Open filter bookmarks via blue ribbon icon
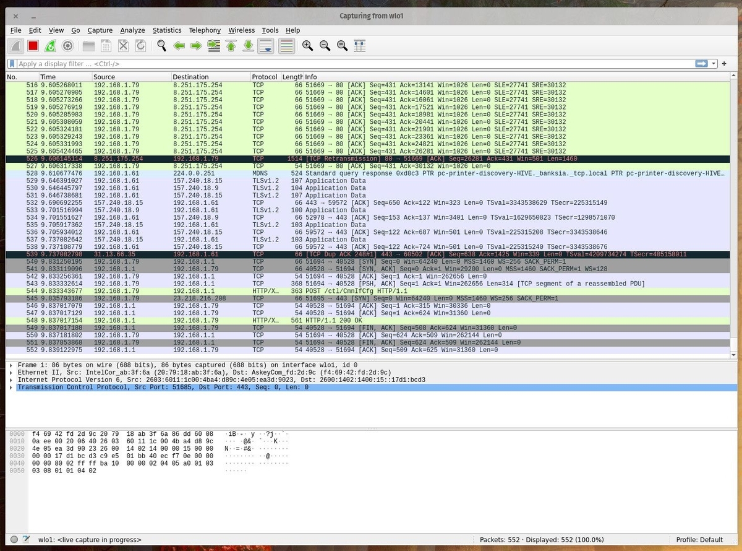 click(11, 63)
